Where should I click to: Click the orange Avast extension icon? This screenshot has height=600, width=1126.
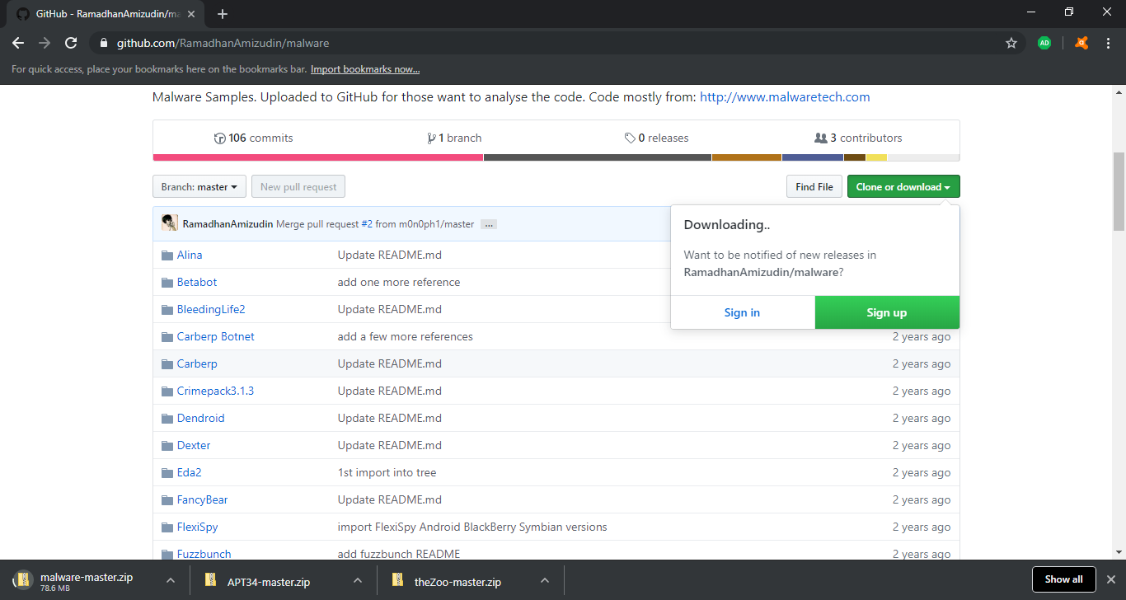pyautogui.click(x=1081, y=43)
